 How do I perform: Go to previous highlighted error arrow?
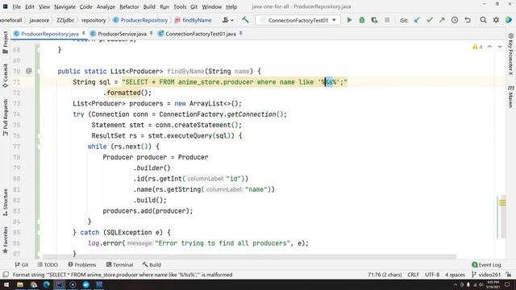489,47
